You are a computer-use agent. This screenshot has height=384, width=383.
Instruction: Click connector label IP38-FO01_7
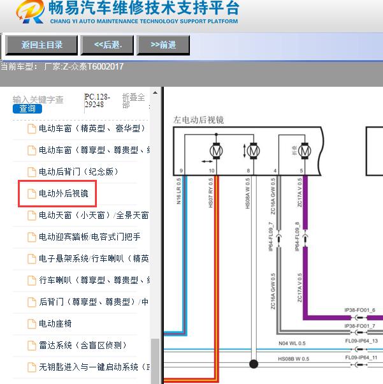(360, 326)
